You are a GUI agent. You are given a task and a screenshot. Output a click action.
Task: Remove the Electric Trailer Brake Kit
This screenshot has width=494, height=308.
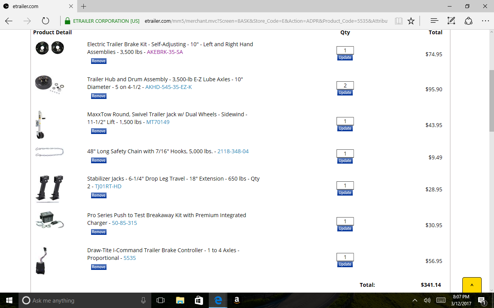[x=98, y=61]
